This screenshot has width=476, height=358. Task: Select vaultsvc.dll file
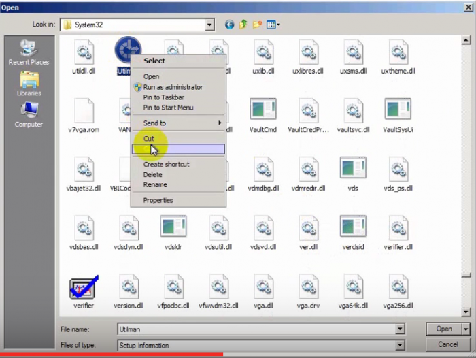pos(353,116)
